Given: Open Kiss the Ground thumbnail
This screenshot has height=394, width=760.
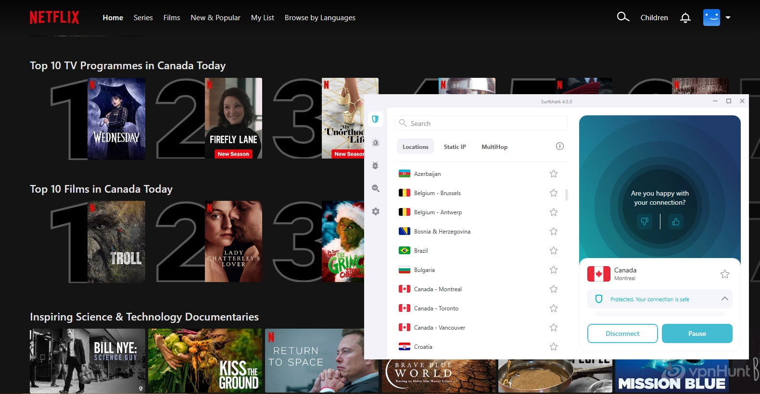Looking at the screenshot, I should 205,361.
